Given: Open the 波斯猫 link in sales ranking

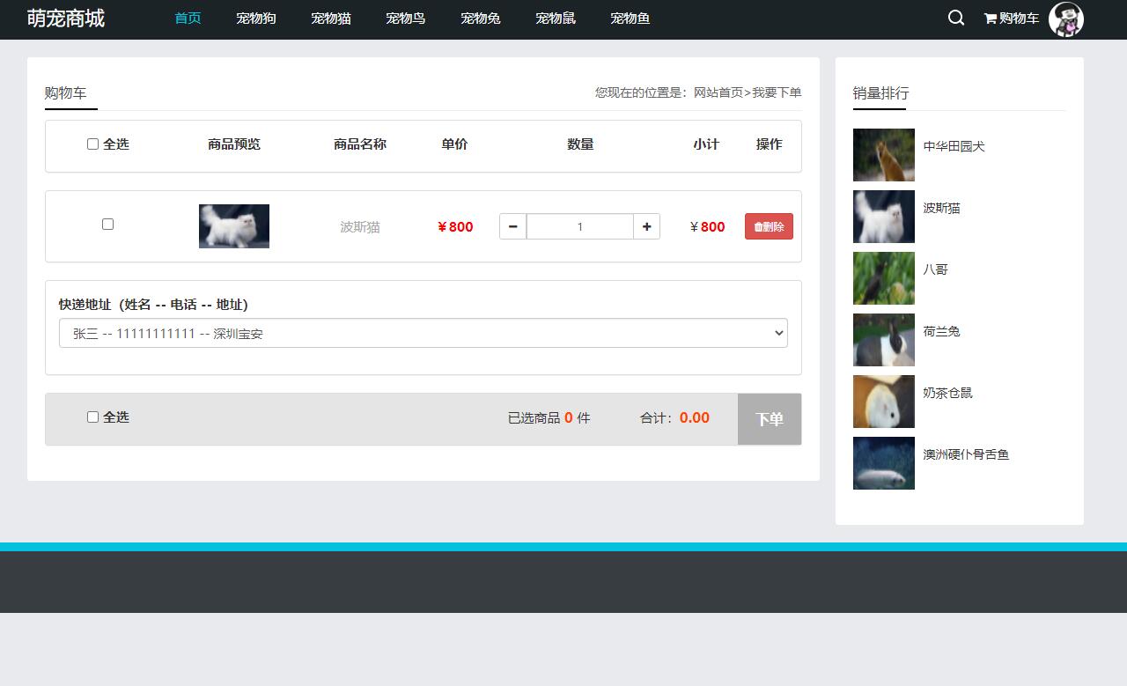Looking at the screenshot, I should coord(940,208).
